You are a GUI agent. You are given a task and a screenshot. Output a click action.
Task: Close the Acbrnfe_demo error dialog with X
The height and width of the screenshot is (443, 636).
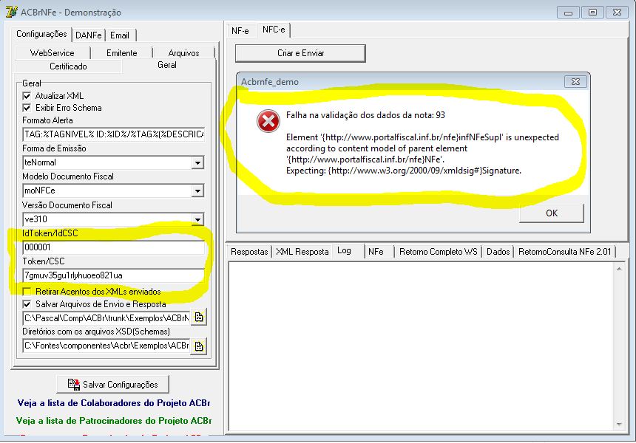click(575, 82)
